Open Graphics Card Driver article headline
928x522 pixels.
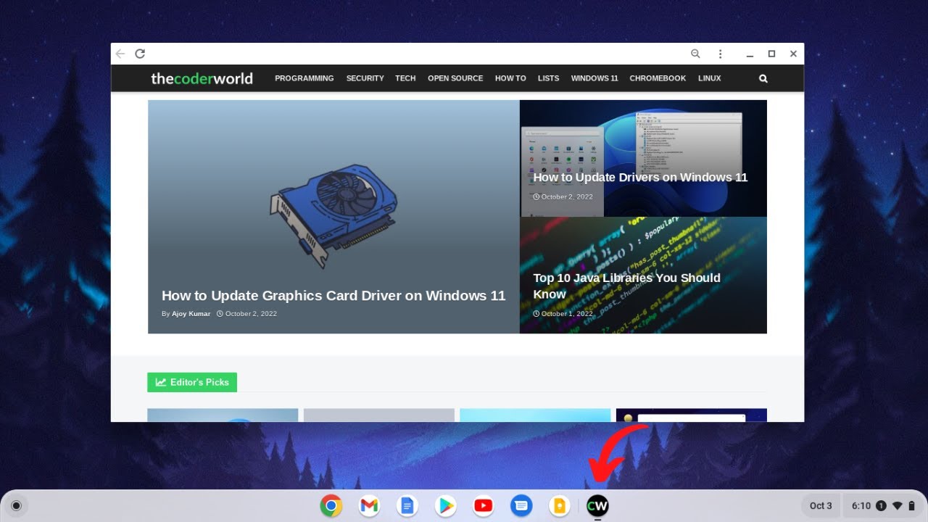tap(333, 296)
